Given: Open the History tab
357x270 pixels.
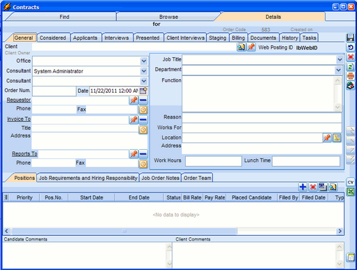Looking at the screenshot, I should click(x=290, y=38).
